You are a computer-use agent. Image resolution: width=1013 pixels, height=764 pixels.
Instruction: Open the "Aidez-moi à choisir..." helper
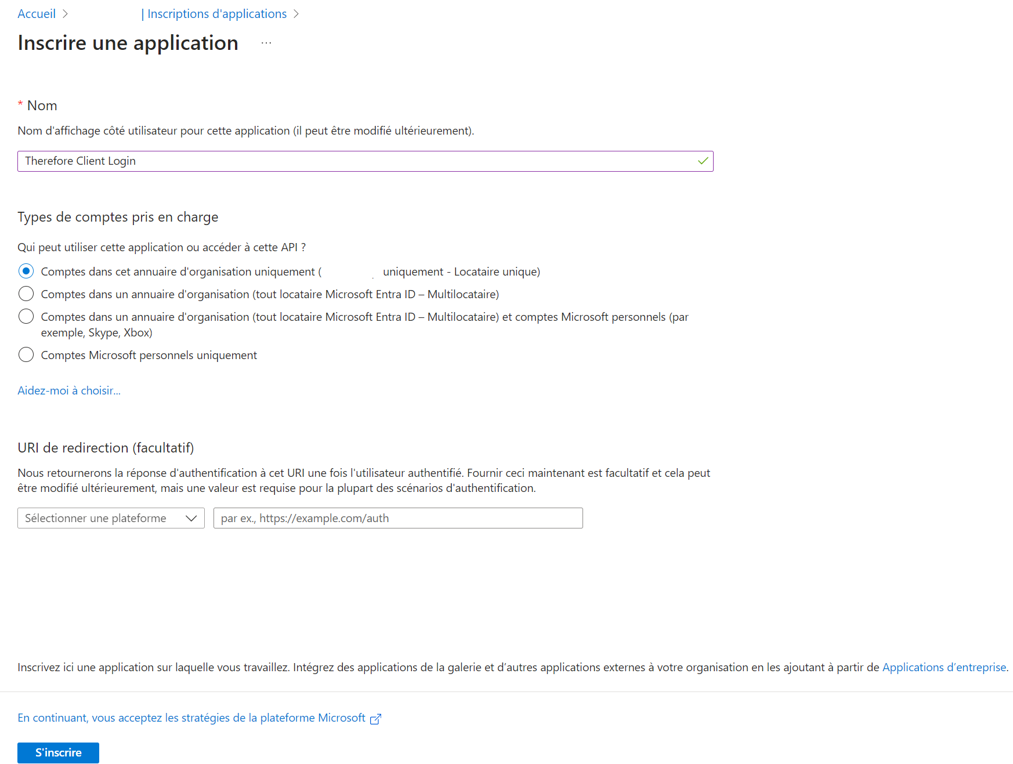tap(68, 390)
